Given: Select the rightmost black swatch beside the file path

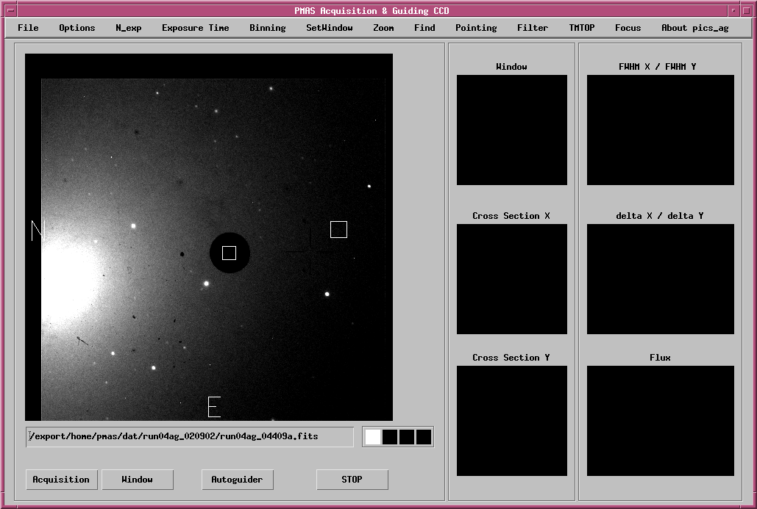Looking at the screenshot, I should (x=424, y=437).
